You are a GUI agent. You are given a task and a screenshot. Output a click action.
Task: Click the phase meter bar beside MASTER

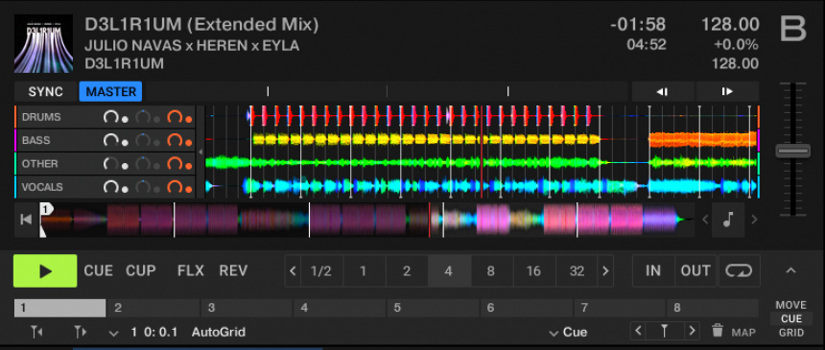tap(387, 92)
